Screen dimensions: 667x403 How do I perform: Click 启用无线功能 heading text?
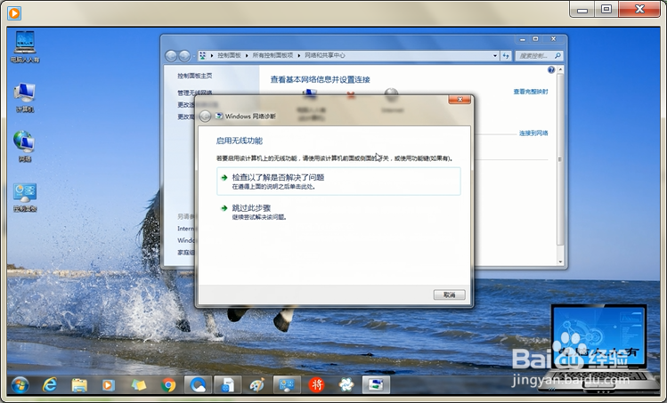tap(240, 141)
